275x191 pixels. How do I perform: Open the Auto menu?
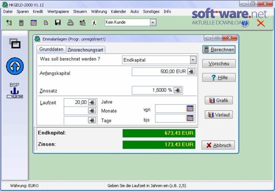click(134, 11)
